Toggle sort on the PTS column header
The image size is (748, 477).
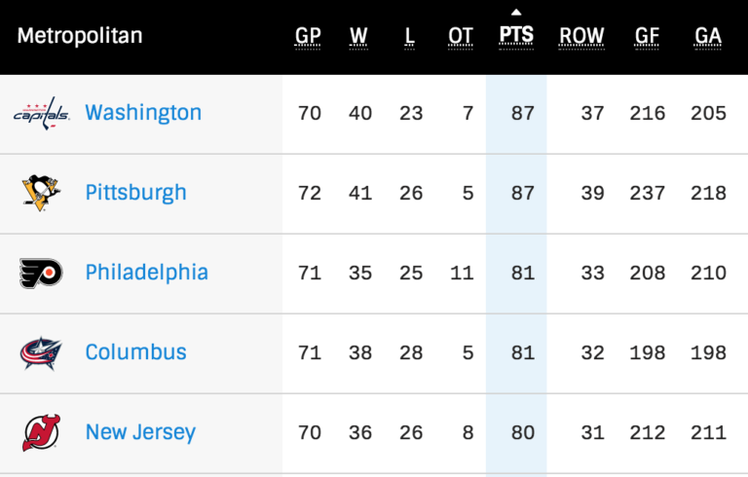(516, 37)
